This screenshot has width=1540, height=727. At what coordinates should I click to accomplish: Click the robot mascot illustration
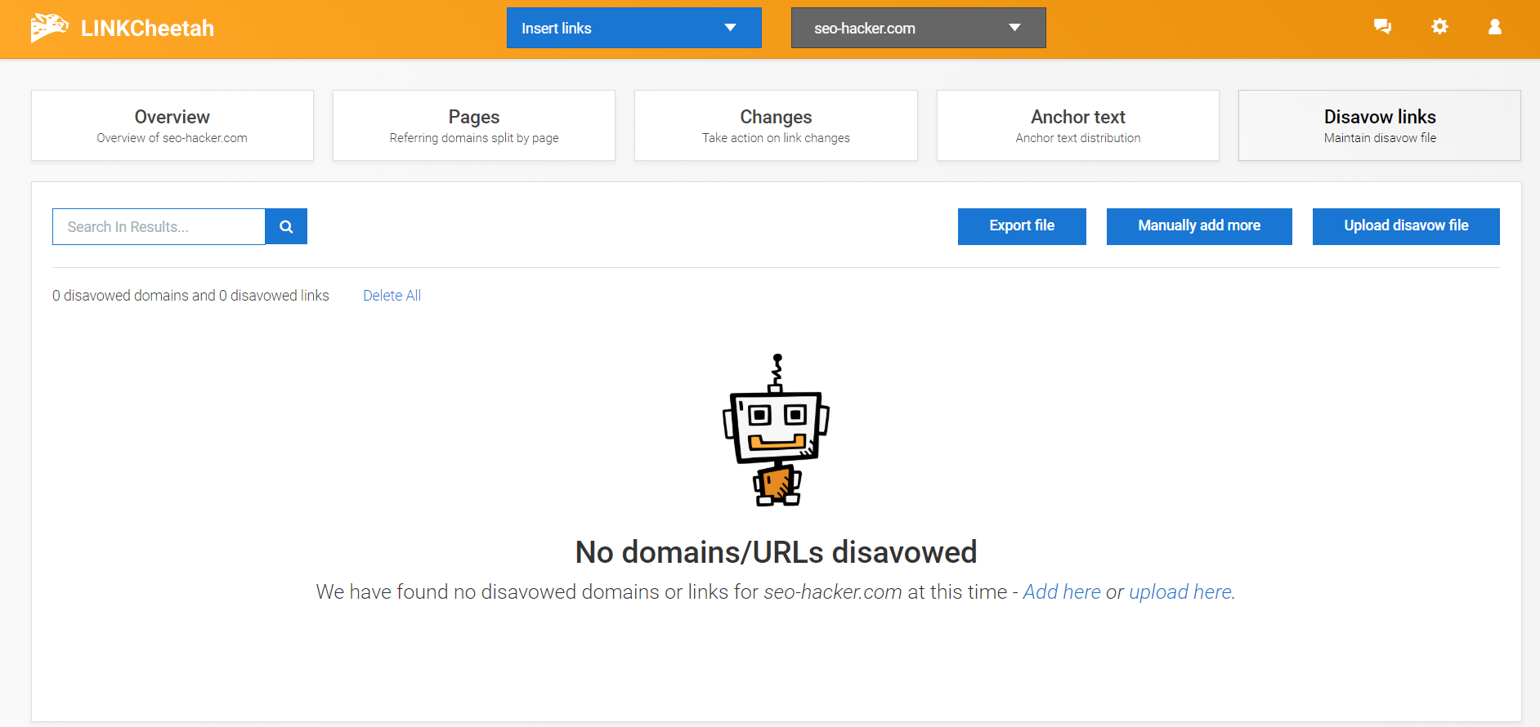(x=776, y=430)
